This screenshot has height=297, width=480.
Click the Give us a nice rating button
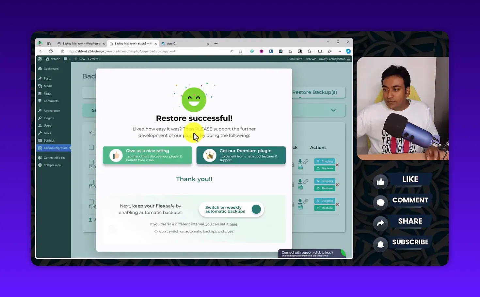tap(147, 155)
